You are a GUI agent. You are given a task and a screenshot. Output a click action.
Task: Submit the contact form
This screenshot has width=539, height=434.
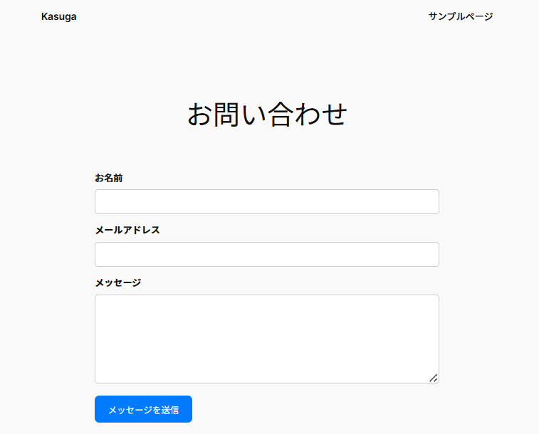(x=143, y=409)
